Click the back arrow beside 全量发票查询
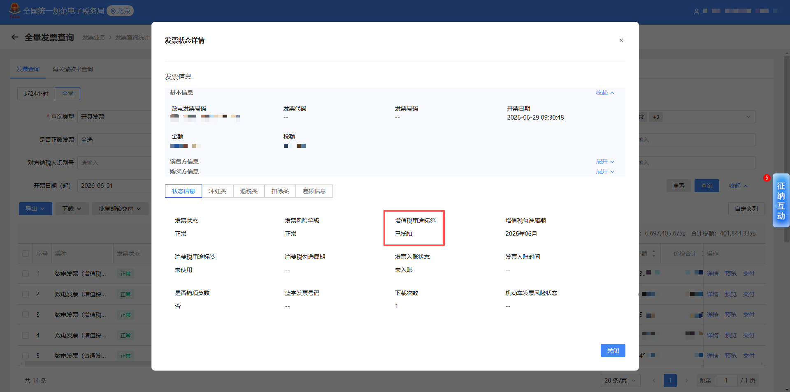The height and width of the screenshot is (392, 790). (15, 37)
